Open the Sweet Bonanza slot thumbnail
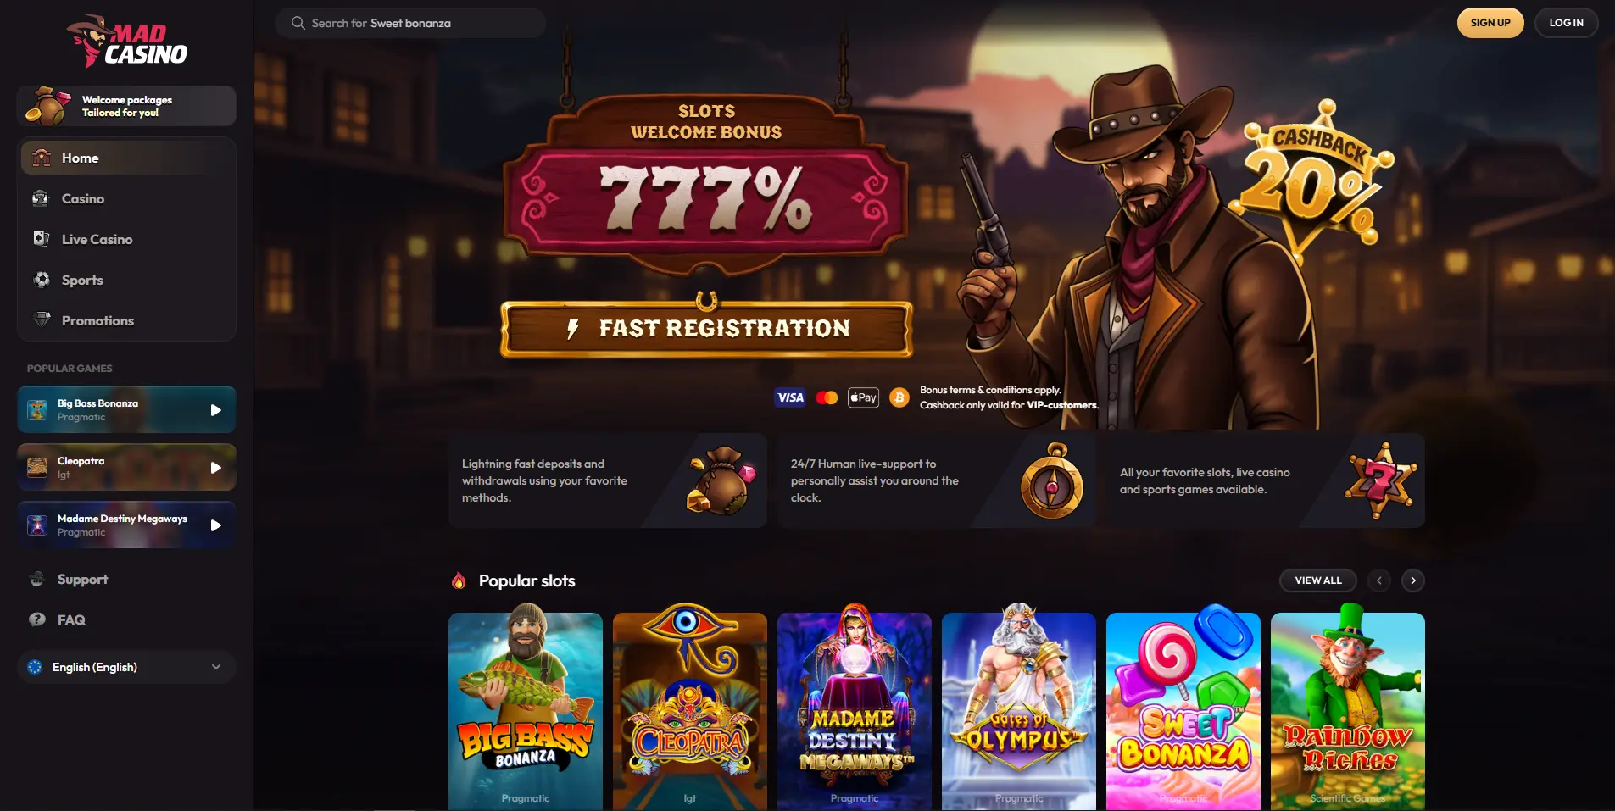The image size is (1615, 811). click(1183, 710)
